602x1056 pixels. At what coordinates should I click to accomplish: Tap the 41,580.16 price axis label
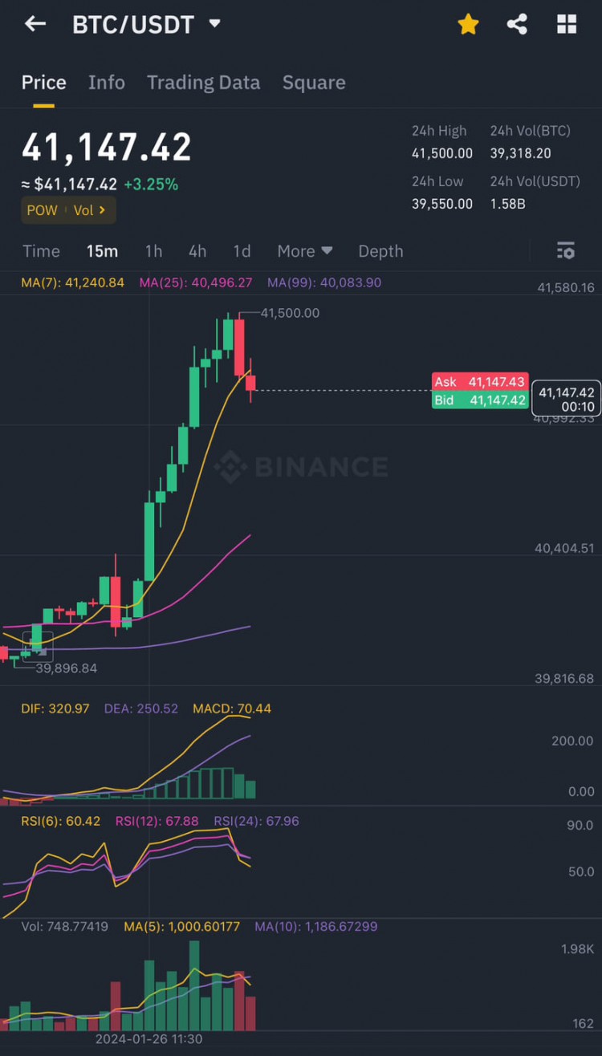[565, 287]
